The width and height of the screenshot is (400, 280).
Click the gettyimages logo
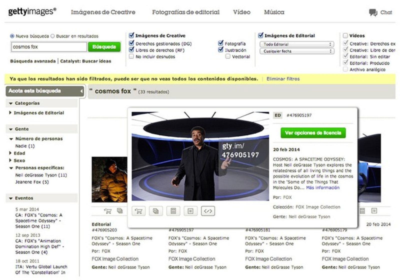click(32, 11)
